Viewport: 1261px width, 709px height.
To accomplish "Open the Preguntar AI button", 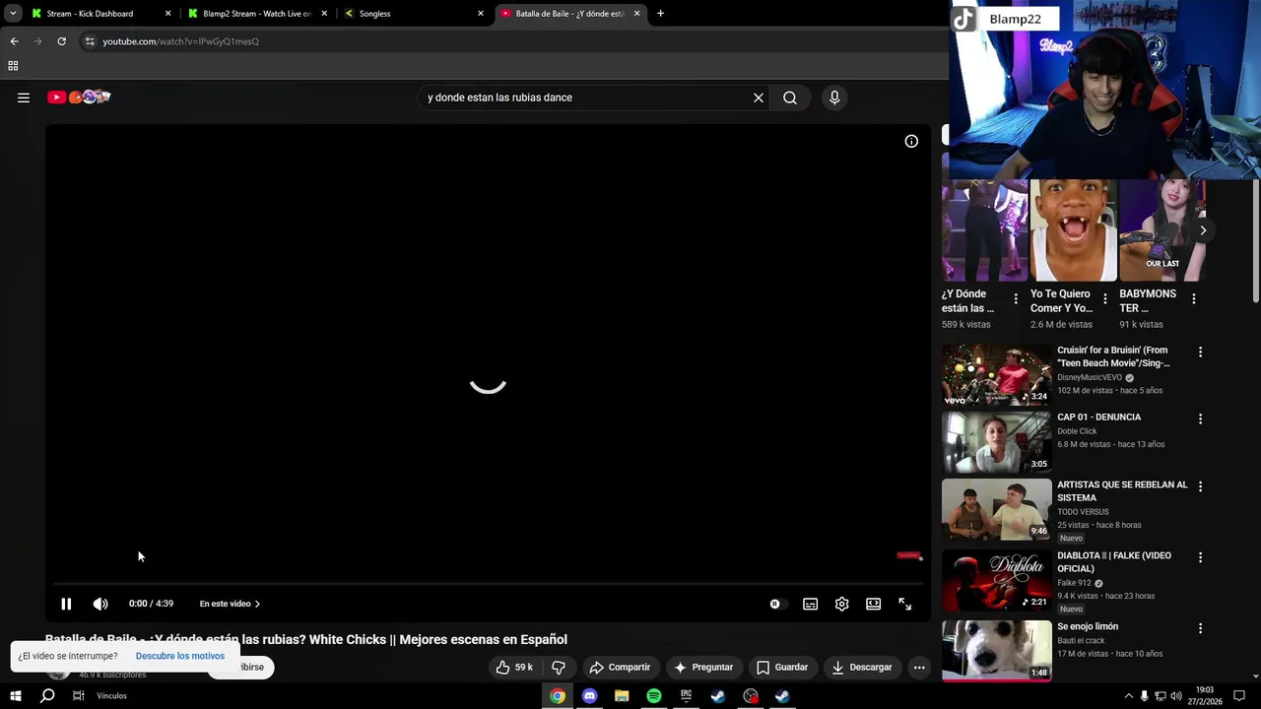I will coord(703,667).
